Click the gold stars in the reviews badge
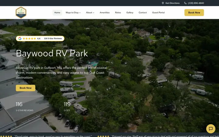This screenshot has height=137, width=219. [29, 39]
